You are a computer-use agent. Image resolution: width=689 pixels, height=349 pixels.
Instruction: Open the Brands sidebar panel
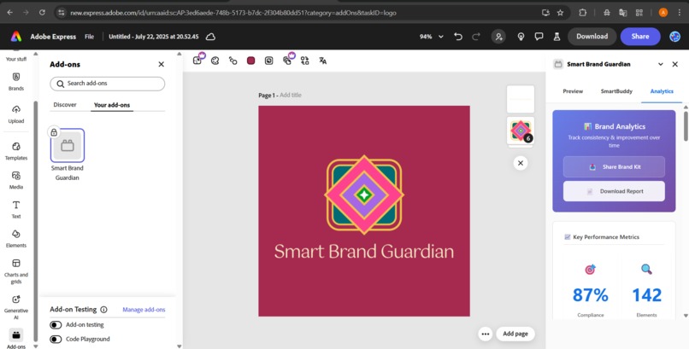pos(16,82)
